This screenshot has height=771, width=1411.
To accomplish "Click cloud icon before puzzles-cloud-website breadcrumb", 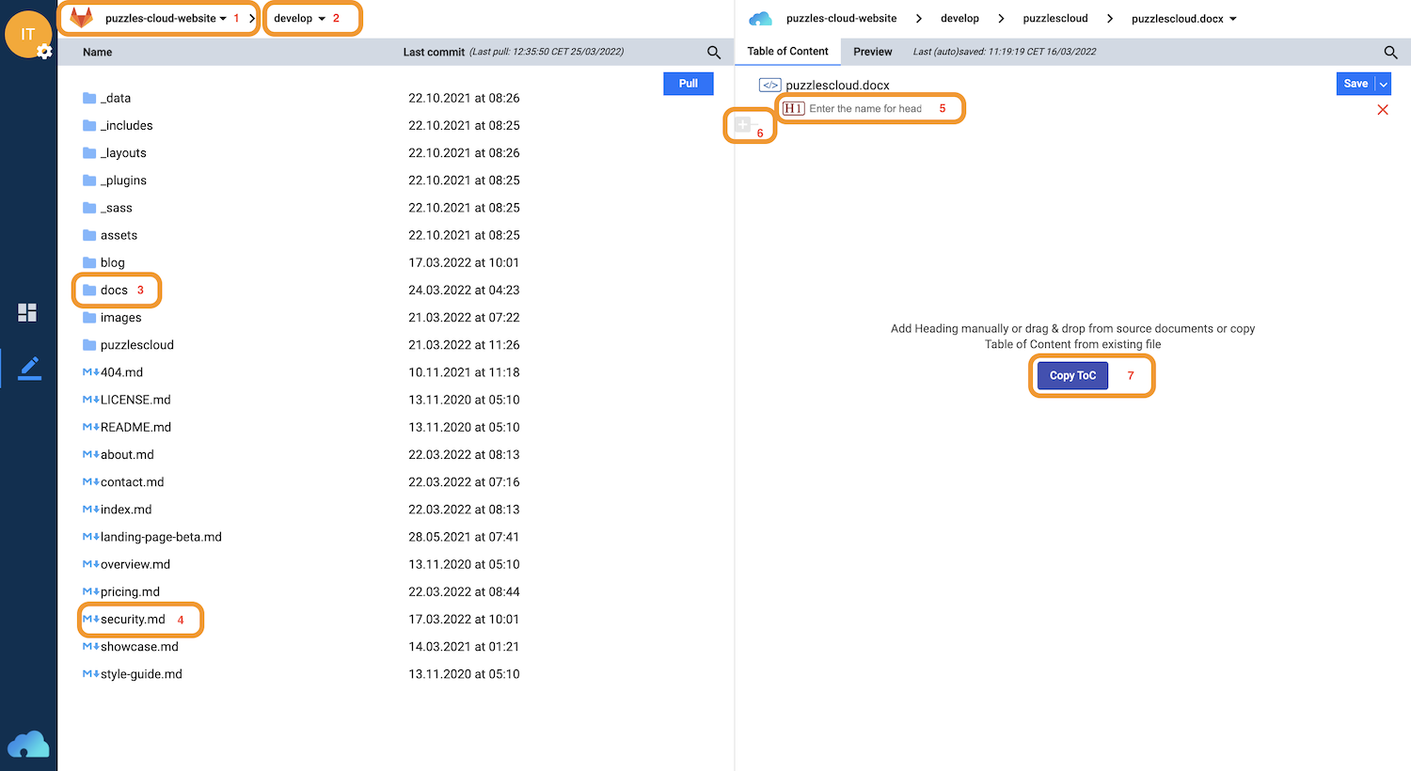I will (x=760, y=19).
